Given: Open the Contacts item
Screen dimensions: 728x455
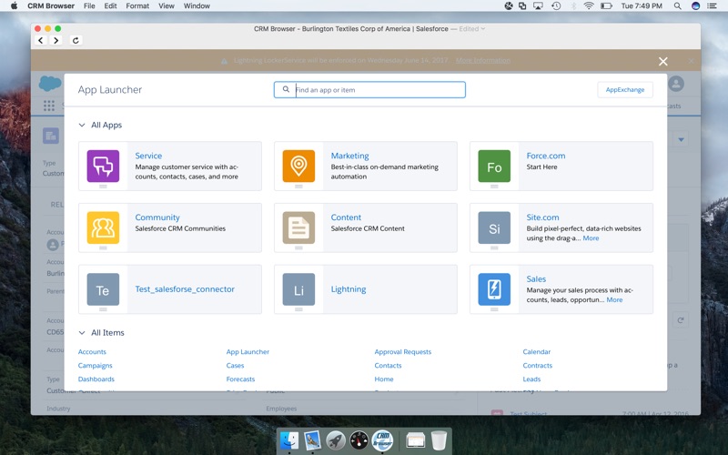Looking at the screenshot, I should pyautogui.click(x=389, y=366).
